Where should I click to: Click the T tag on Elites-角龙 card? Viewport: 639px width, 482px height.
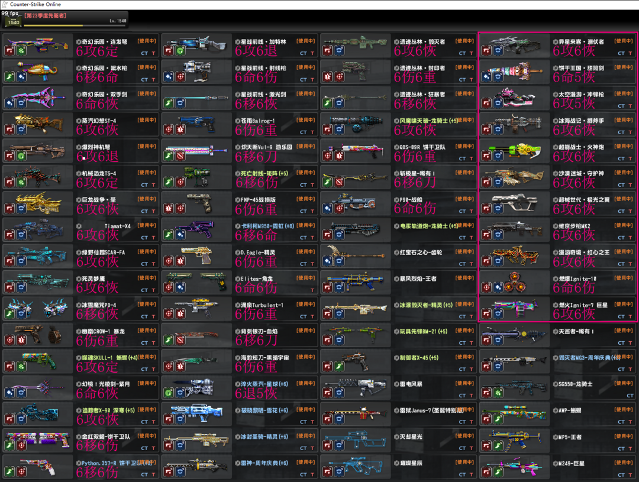pos(312,290)
